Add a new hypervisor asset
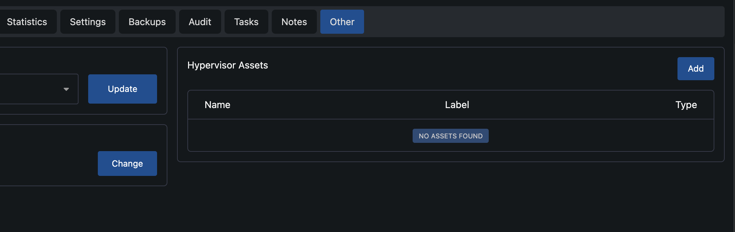Screen dimensions: 735x232 (696, 68)
